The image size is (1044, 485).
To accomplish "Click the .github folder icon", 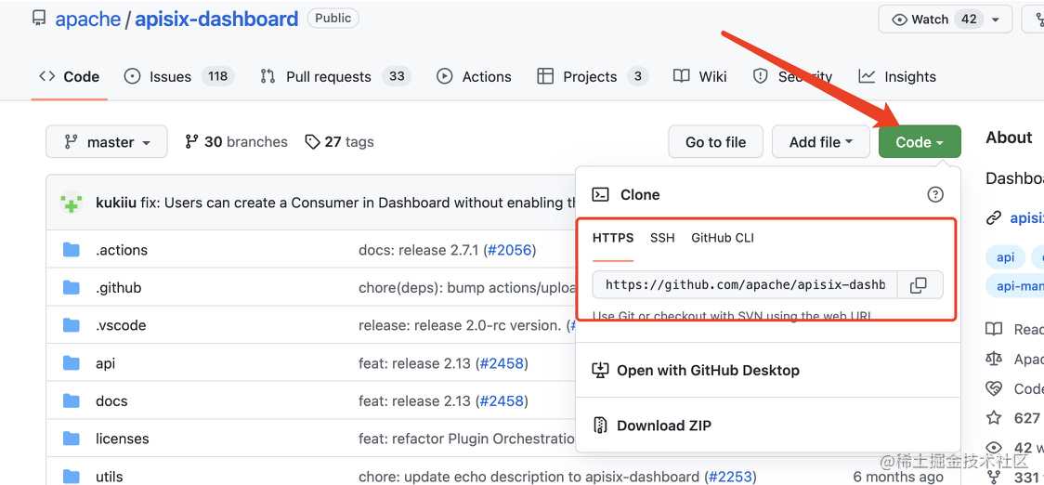I will 72,287.
